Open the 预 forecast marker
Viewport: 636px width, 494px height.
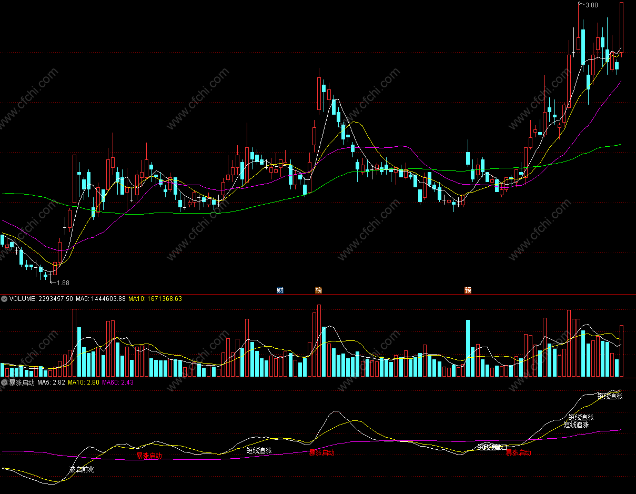(468, 290)
